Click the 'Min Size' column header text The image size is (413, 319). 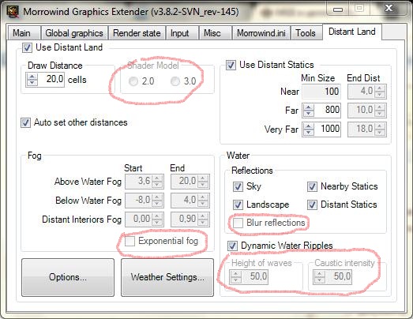317,78
